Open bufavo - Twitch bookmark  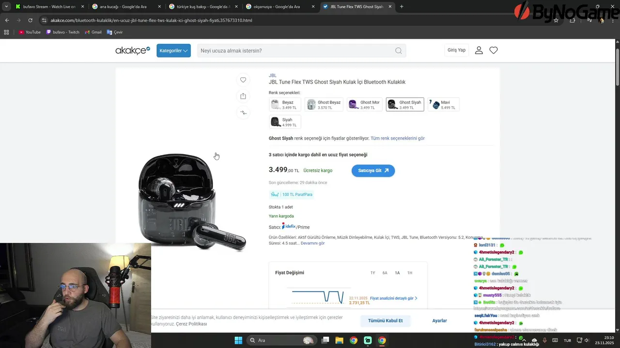click(63, 32)
